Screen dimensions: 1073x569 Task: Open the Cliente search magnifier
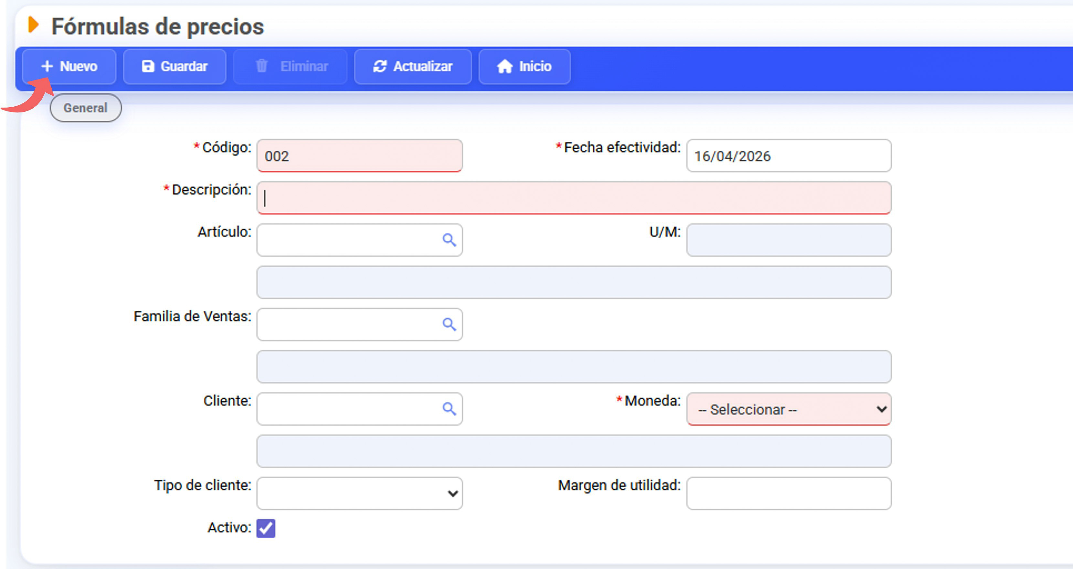(449, 409)
